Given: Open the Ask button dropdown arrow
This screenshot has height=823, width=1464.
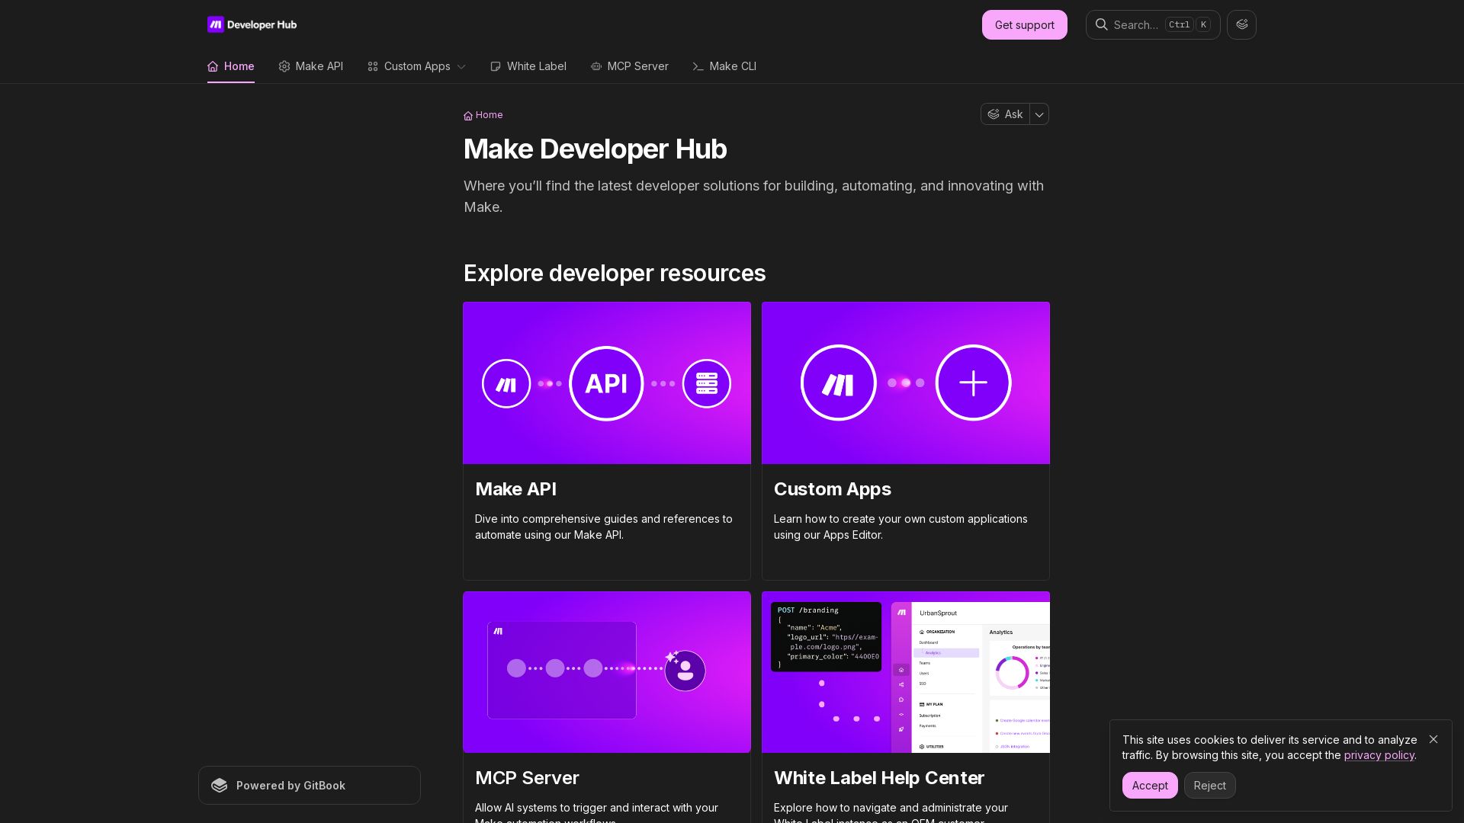Looking at the screenshot, I should click(x=1039, y=114).
